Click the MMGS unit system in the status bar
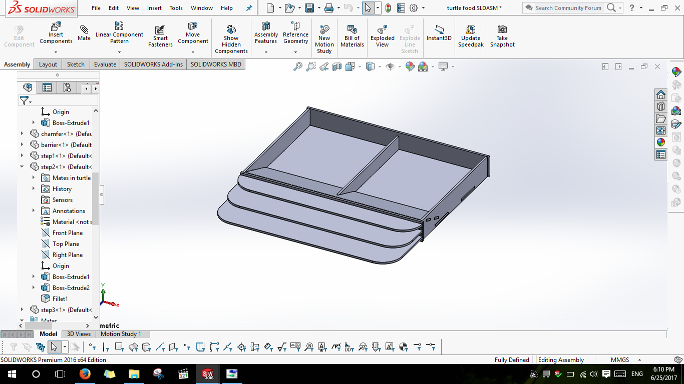684x384 pixels. pyautogui.click(x=620, y=360)
